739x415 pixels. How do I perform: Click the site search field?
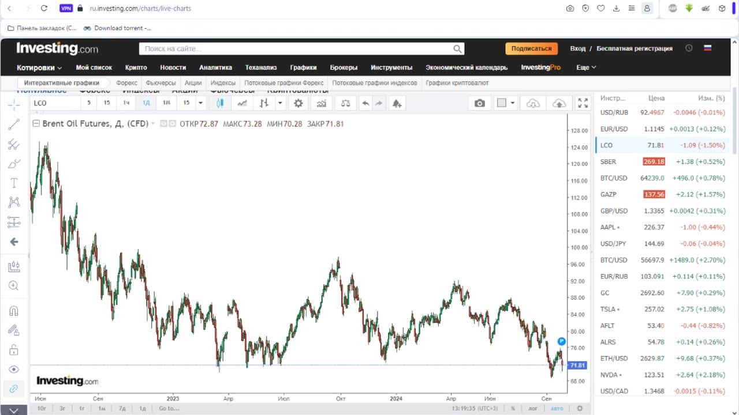click(301, 49)
